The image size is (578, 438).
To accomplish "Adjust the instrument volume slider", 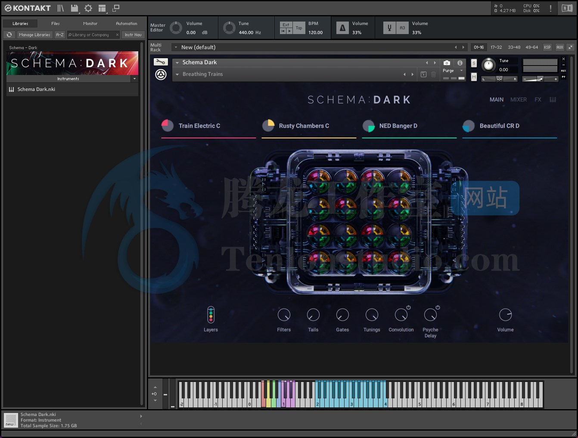I will [540, 79].
